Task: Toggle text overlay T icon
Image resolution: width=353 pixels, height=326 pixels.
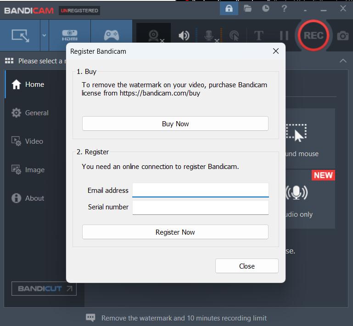Action: 259,35
